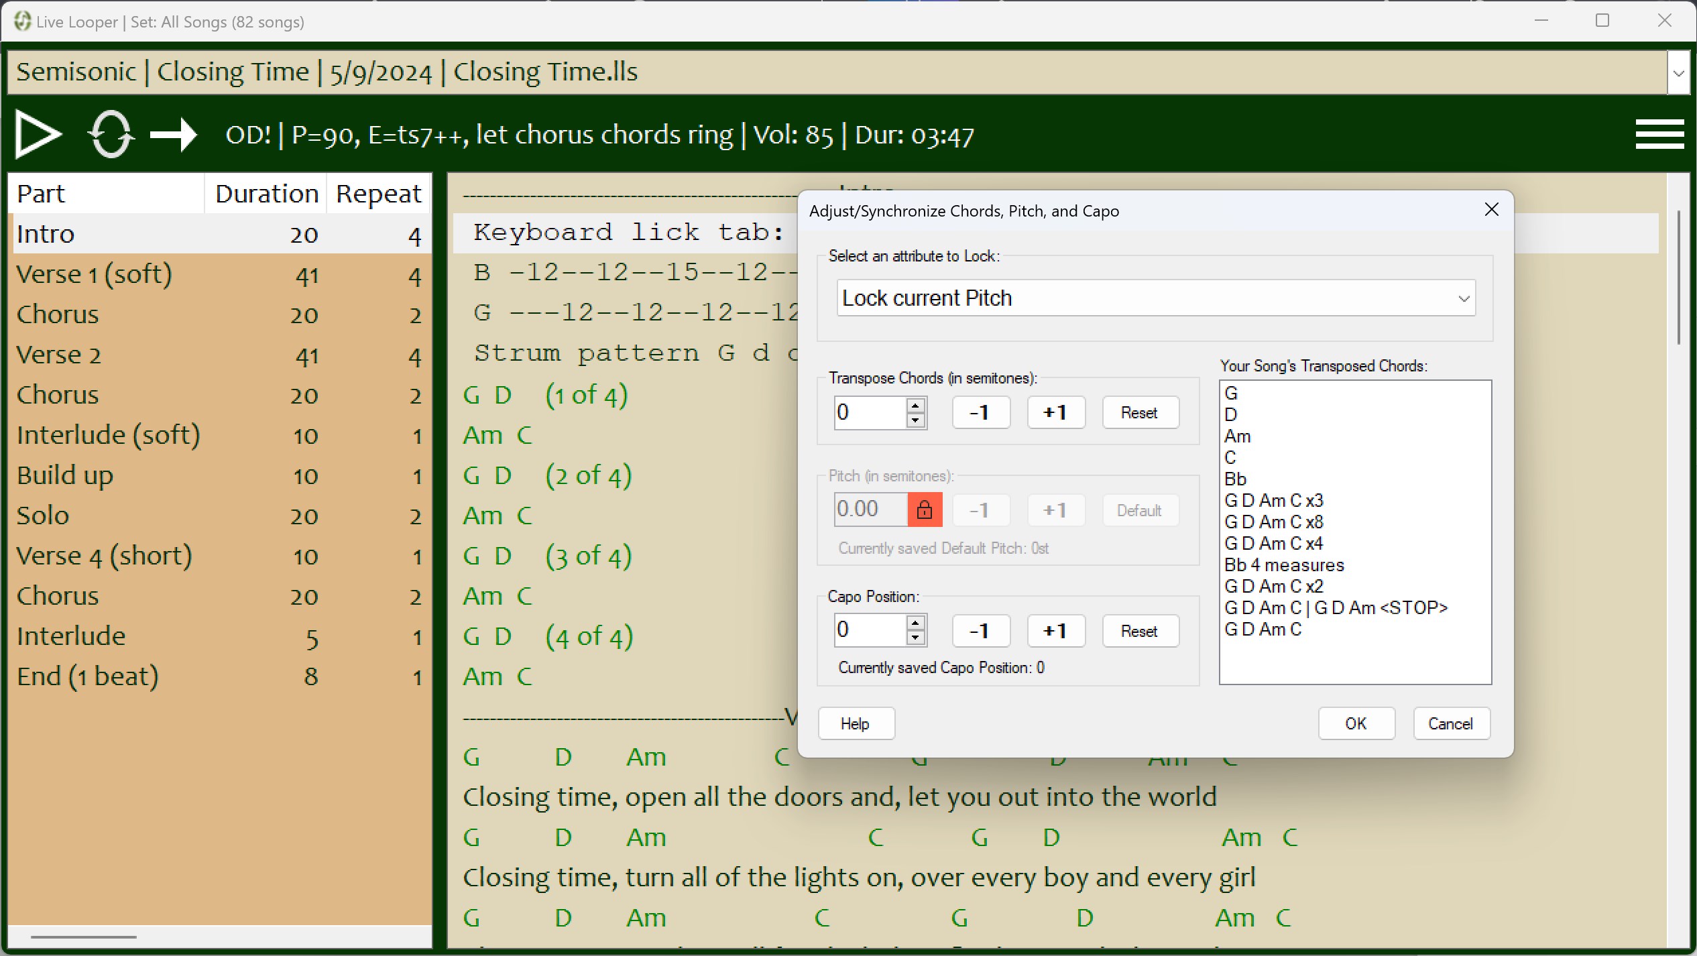1697x956 pixels.
Task: Click the next-song right arrow icon
Action: click(174, 135)
